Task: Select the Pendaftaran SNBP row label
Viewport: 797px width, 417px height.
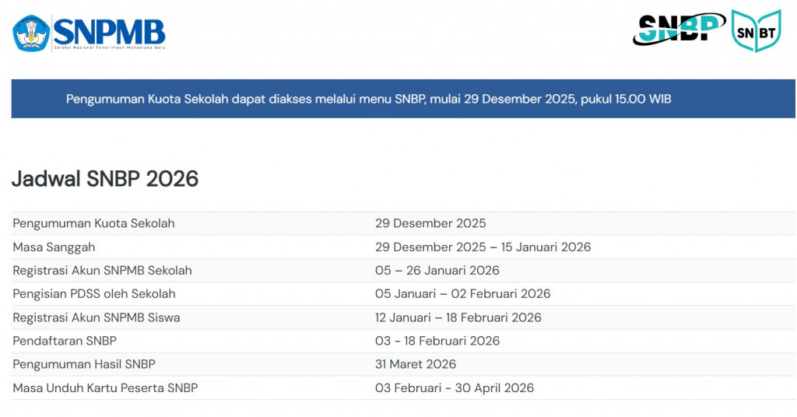Action: (x=65, y=341)
